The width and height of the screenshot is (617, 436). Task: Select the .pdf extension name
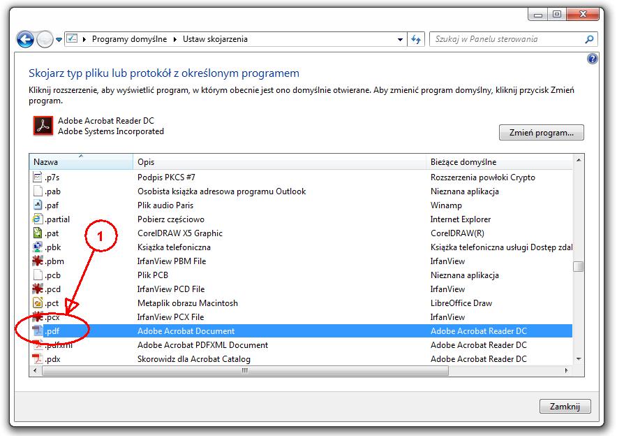click(x=52, y=331)
